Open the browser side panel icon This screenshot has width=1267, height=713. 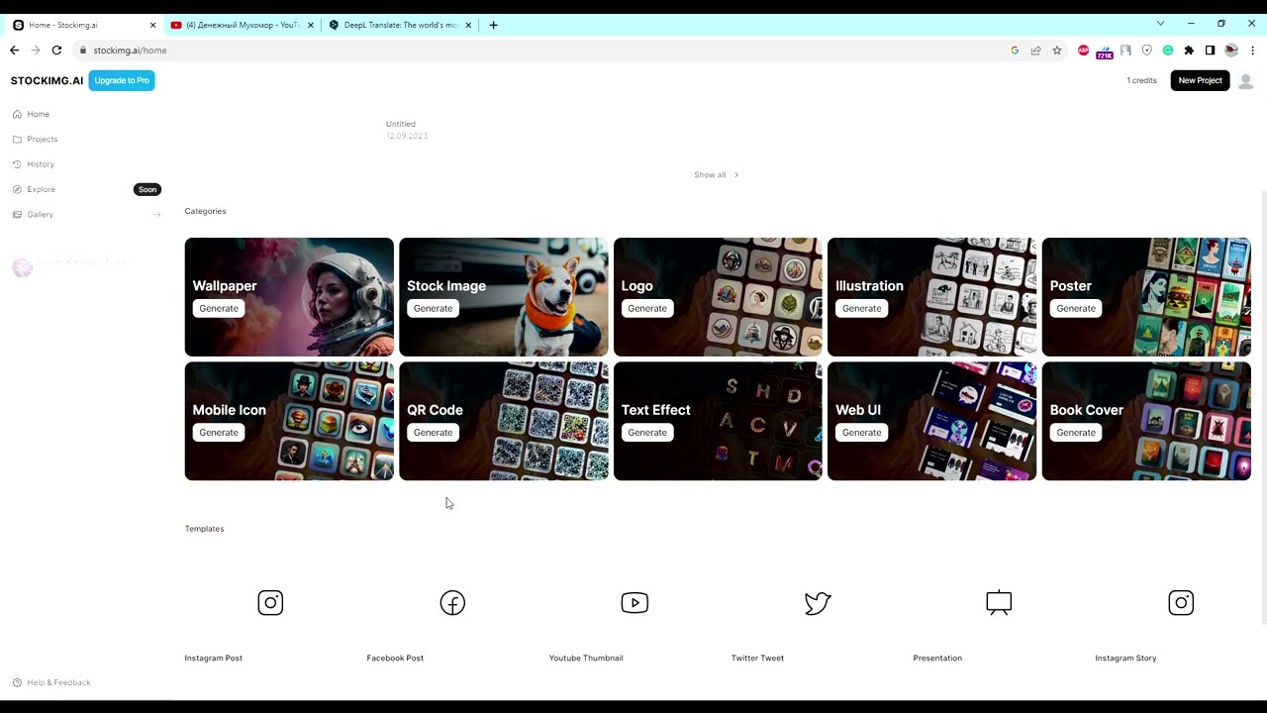coord(1210,51)
